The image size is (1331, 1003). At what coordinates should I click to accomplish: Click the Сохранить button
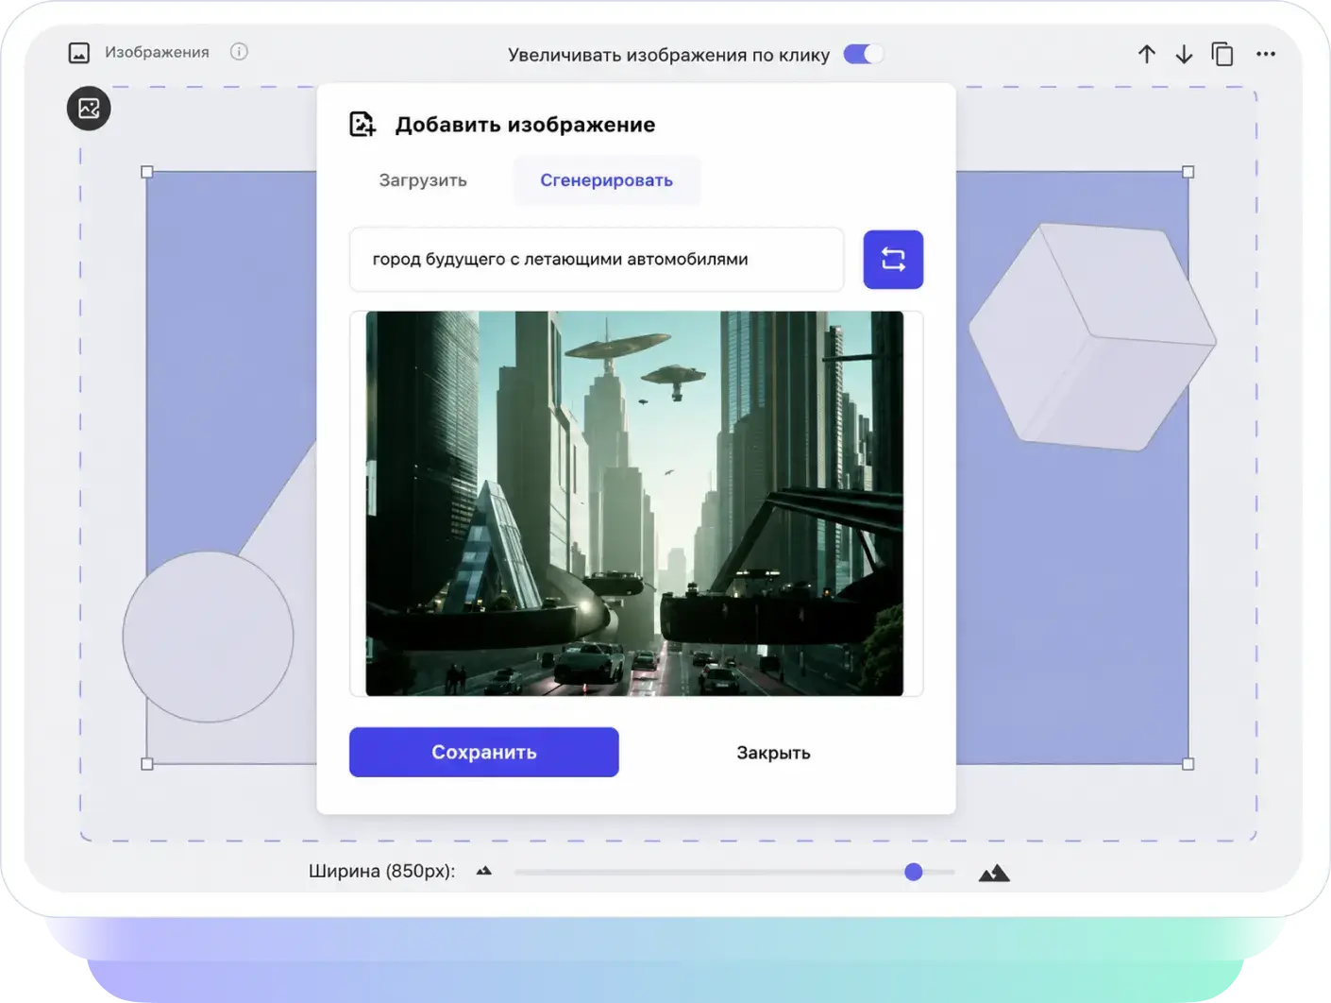tap(484, 753)
